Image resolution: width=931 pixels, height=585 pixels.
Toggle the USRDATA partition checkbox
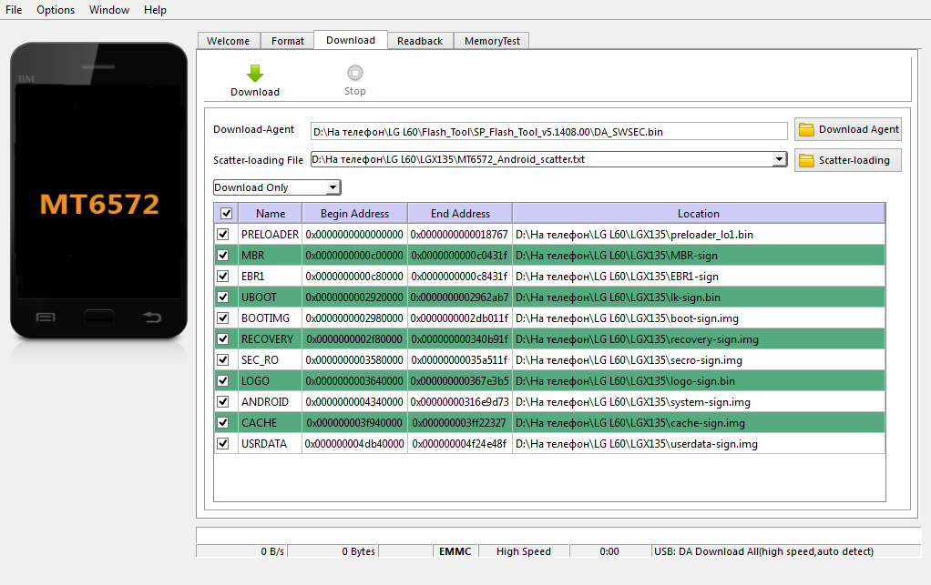(223, 444)
